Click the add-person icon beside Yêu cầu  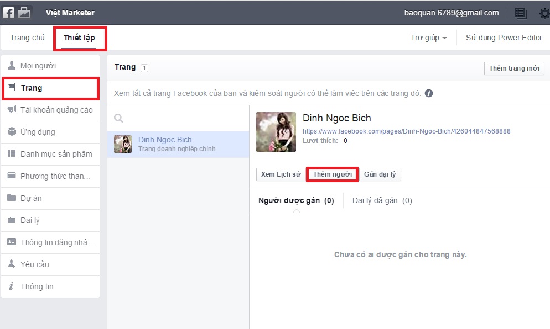tap(12, 264)
